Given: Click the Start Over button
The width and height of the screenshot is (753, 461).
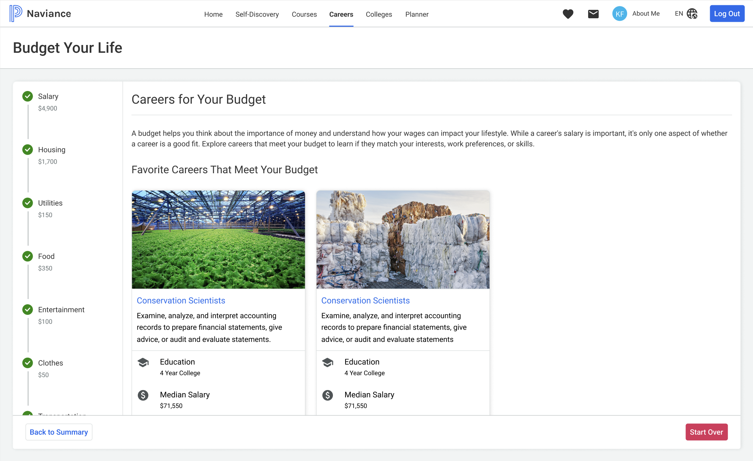Looking at the screenshot, I should click(x=706, y=432).
